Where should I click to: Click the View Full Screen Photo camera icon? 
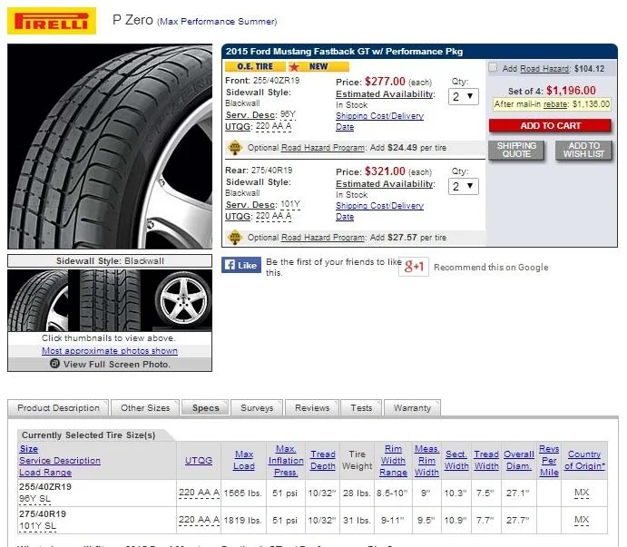pos(54,364)
